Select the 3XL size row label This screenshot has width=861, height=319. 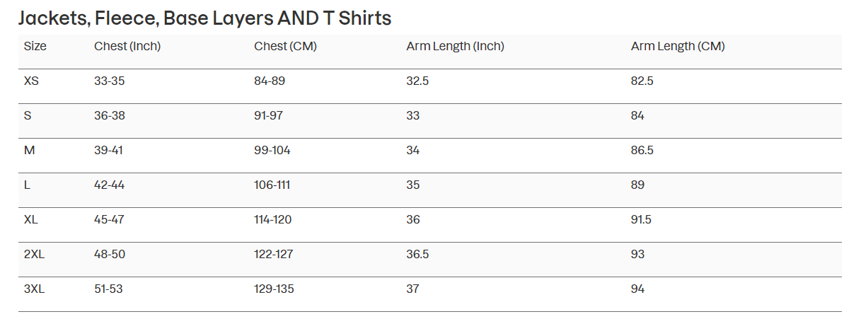[34, 289]
